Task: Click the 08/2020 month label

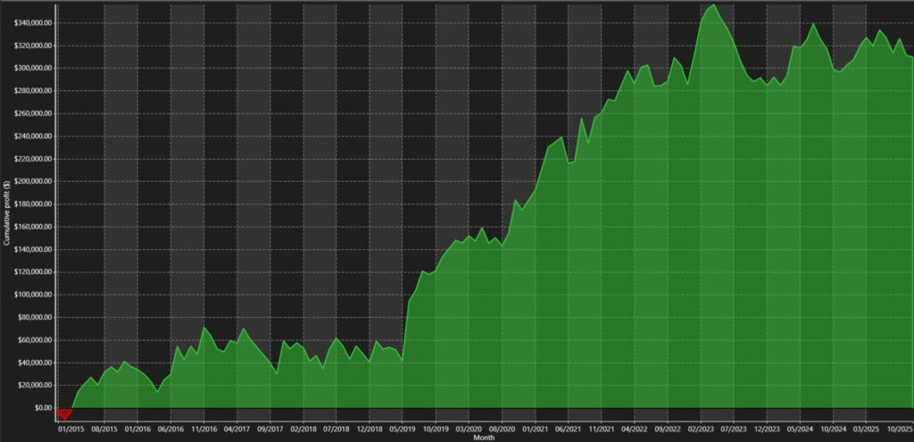Action: (502, 428)
